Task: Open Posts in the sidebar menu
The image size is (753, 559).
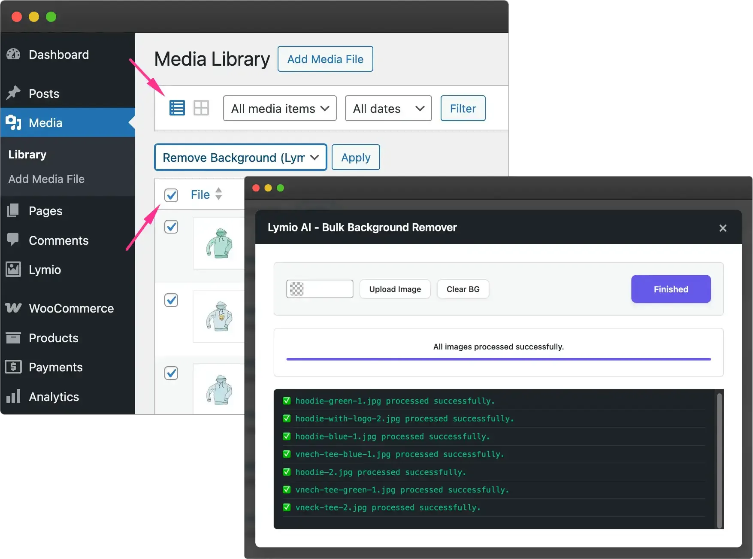Action: click(x=68, y=93)
